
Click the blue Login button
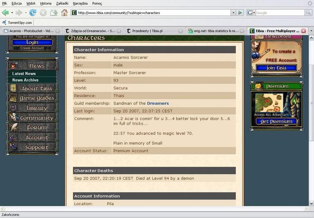click(x=32, y=42)
